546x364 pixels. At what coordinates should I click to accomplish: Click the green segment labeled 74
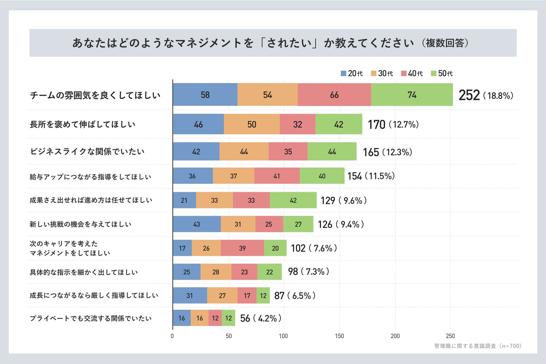pyautogui.click(x=412, y=95)
